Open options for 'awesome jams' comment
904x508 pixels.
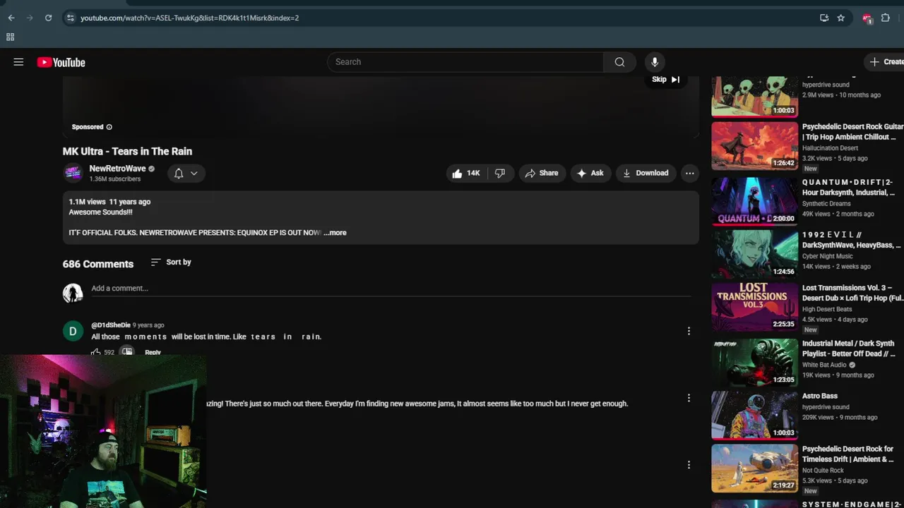click(x=689, y=398)
